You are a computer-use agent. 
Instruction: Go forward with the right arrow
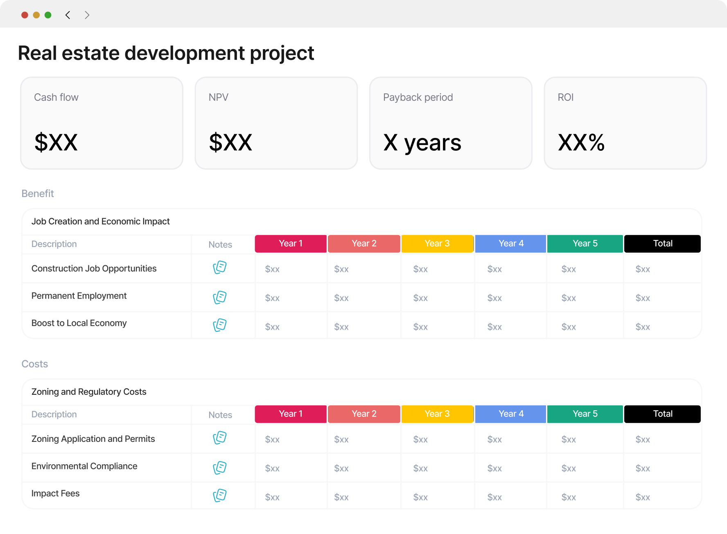click(87, 15)
